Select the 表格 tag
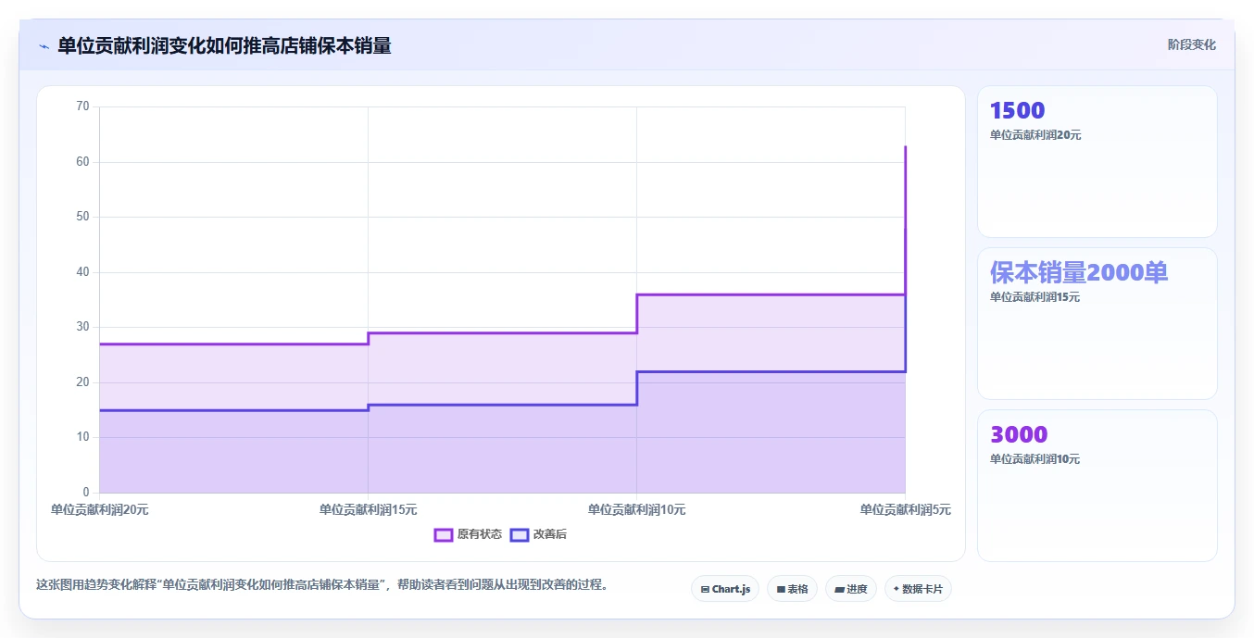1254x638 pixels. coord(792,589)
